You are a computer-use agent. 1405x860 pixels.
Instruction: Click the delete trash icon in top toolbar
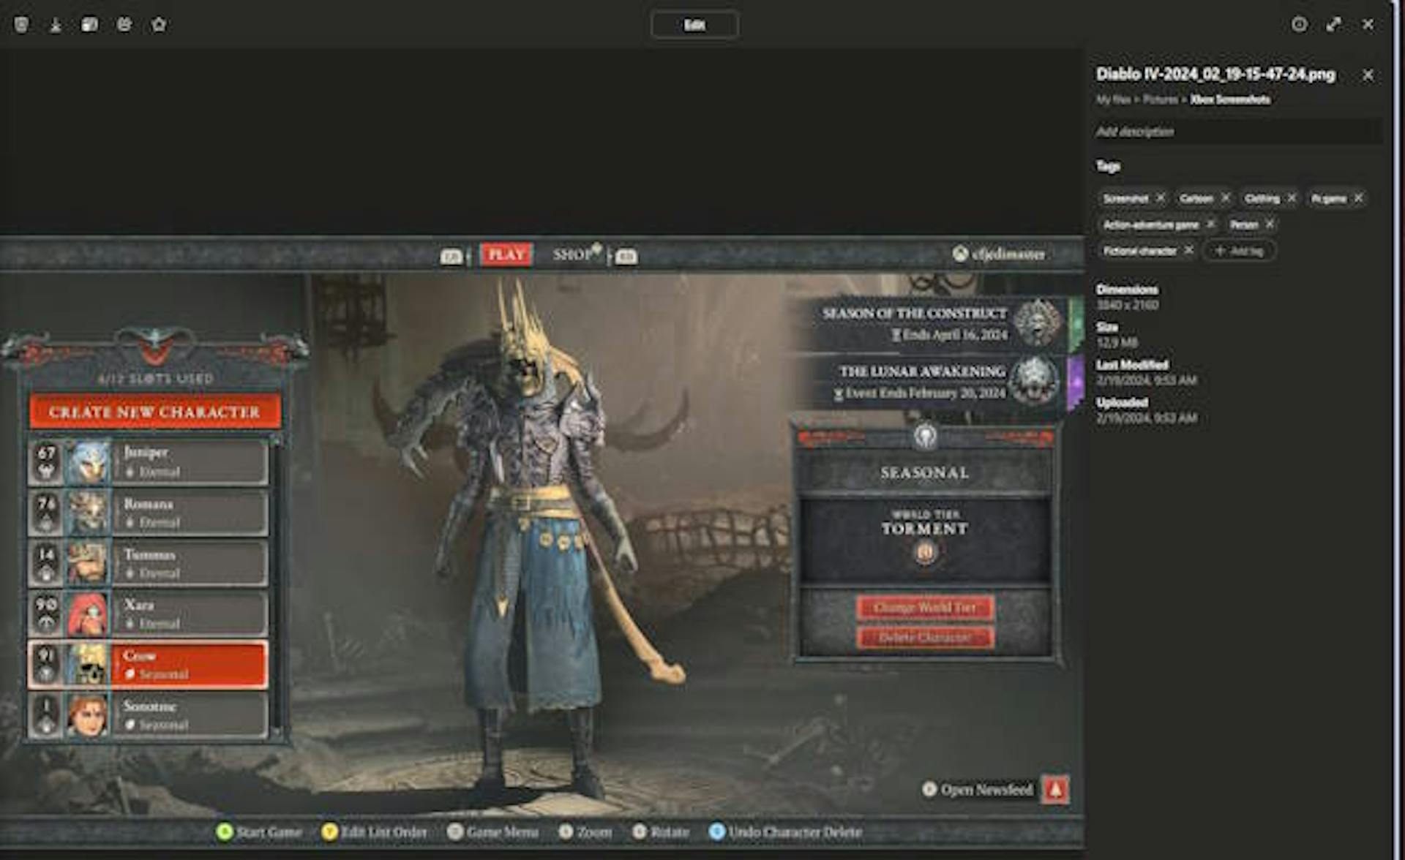22,25
